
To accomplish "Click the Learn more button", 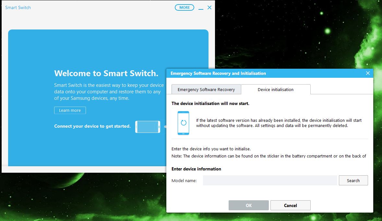I will (x=70, y=110).
